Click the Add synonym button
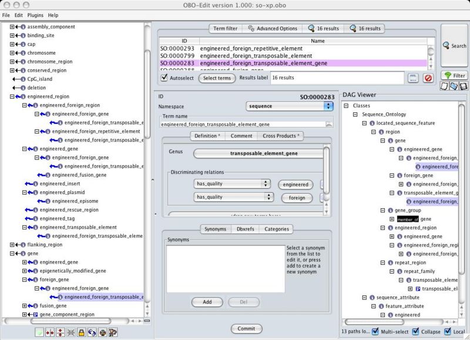Screen dimensions: 470x340 [207, 302]
